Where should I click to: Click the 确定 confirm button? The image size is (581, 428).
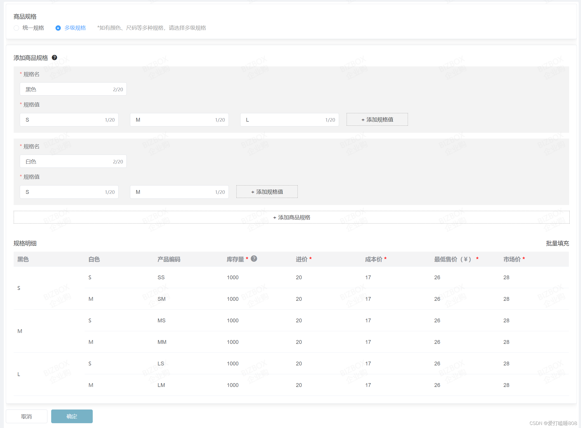coord(72,416)
